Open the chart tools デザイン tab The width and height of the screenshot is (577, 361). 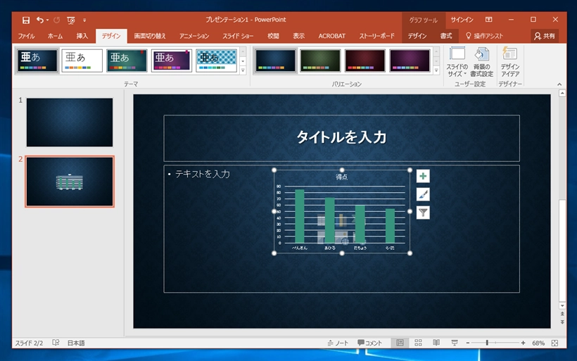pos(417,36)
